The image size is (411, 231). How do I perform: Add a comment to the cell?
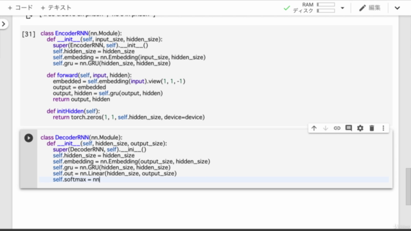tap(349, 128)
